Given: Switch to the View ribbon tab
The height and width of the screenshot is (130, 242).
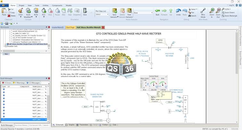Looking at the screenshot, I should coord(29,5).
